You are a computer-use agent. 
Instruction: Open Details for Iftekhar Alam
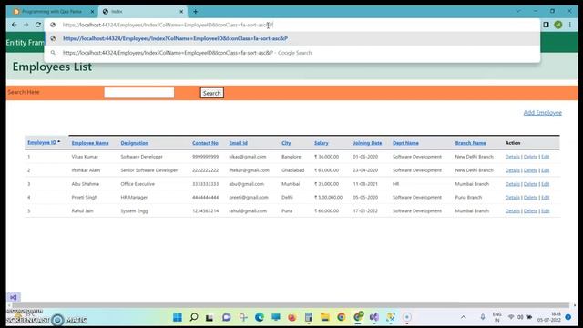(x=512, y=170)
